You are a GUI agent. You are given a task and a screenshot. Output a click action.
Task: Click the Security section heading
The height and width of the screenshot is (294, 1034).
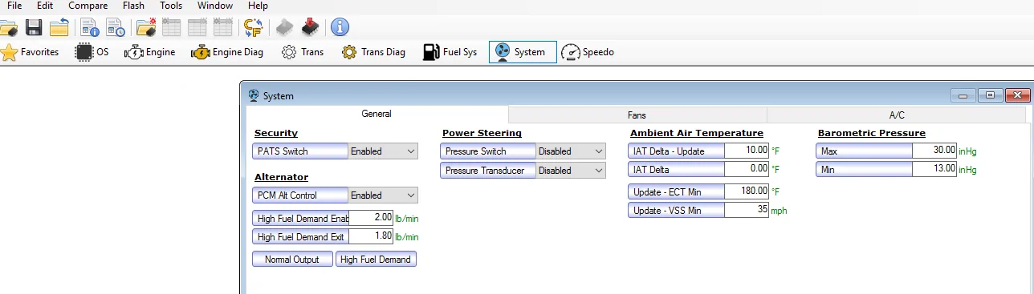[x=276, y=133]
